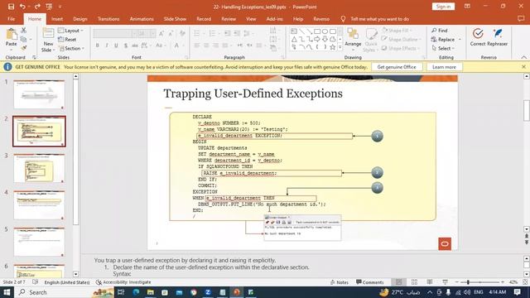Screen dimensions: 530x298
Task: Switch to Normal view in status bar
Action: point(399,282)
